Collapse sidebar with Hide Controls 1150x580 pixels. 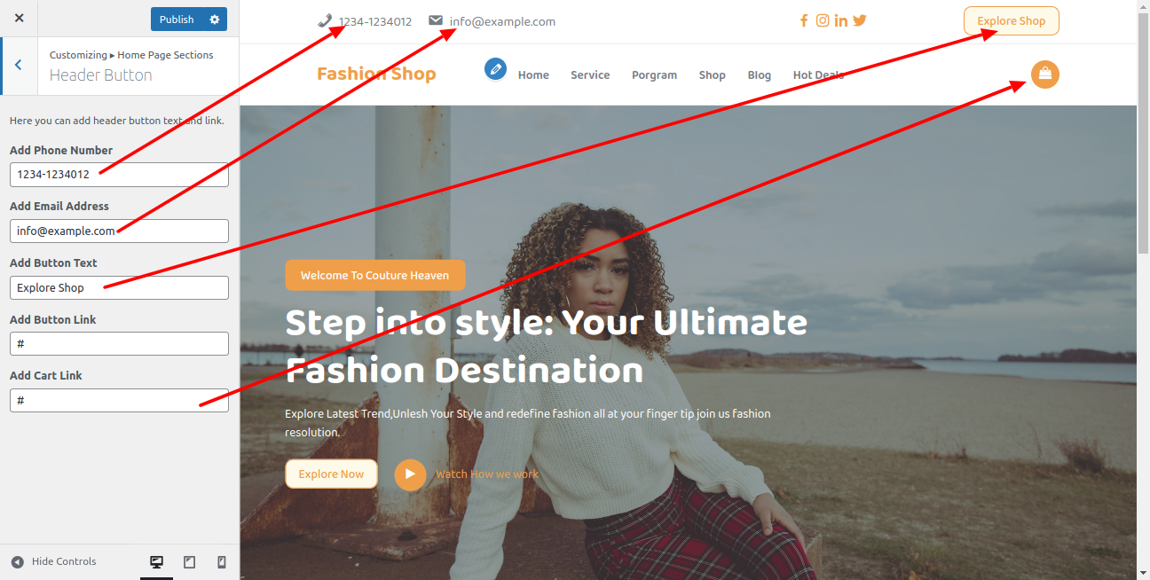tap(54, 561)
